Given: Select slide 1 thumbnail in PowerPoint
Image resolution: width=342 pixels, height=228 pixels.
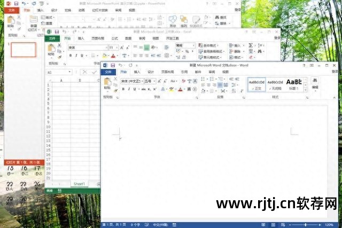Looking at the screenshot, I should click(x=24, y=50).
